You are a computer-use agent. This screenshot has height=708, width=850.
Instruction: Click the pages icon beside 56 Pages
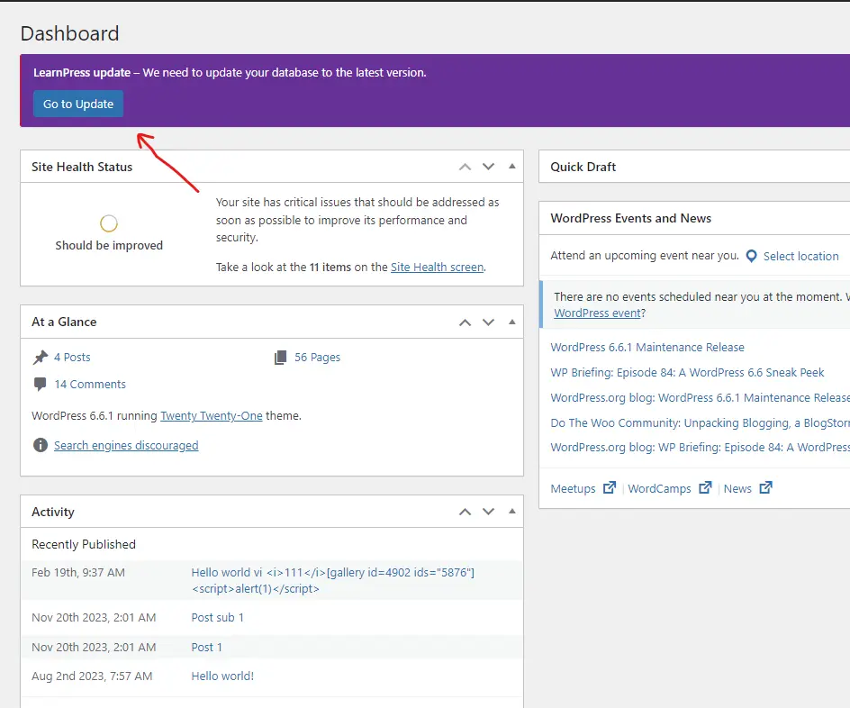click(281, 356)
